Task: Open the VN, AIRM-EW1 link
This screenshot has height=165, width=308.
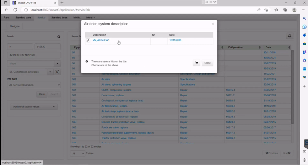Action: point(101,40)
